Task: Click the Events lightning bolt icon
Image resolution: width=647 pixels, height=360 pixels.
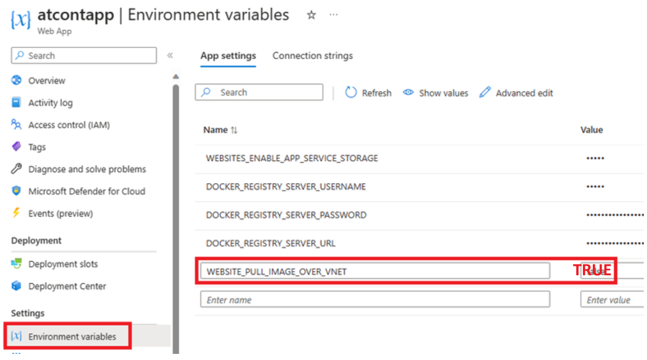Action: tap(16, 213)
